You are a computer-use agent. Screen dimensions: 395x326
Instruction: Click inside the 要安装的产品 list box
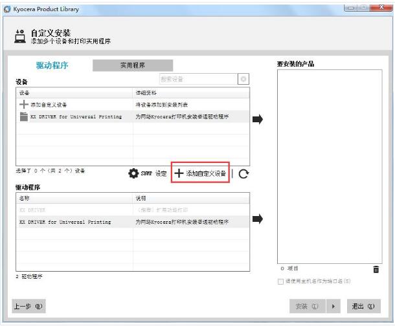point(330,166)
